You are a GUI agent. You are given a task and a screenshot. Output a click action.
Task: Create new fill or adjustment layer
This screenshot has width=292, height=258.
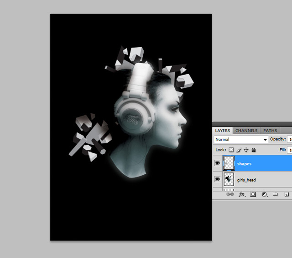[x=264, y=194]
